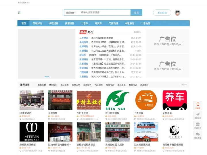Open the 门面商铺 navigation item
The height and width of the screenshot is (155, 207).
click(x=113, y=23)
